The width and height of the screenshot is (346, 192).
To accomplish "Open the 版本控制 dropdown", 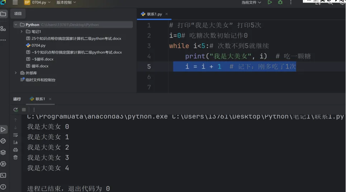I will coord(66,3).
